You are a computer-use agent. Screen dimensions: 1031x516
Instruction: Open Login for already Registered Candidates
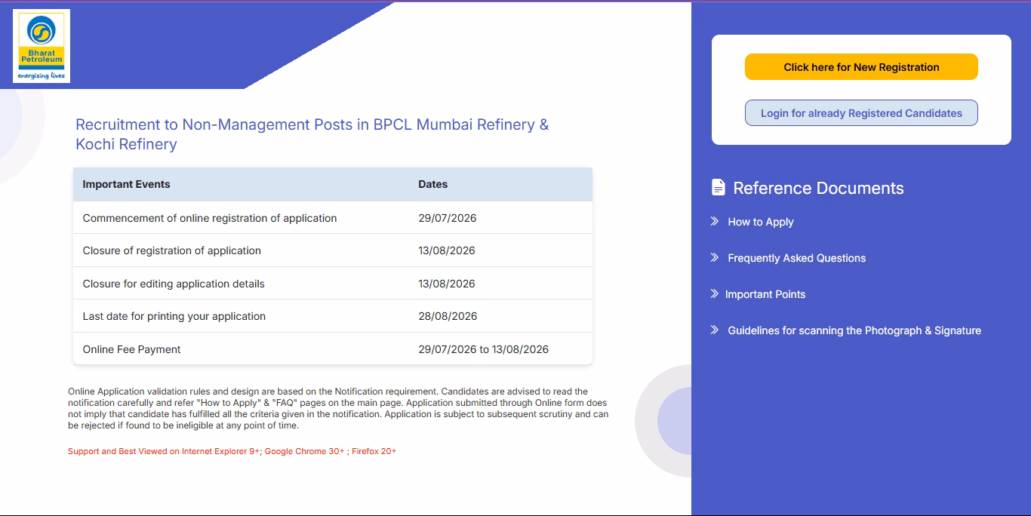pos(861,113)
